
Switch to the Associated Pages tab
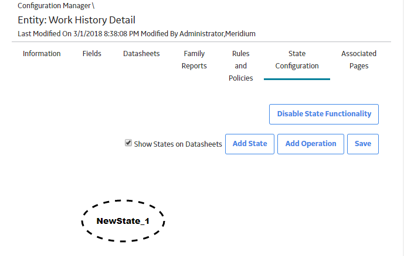pos(359,60)
